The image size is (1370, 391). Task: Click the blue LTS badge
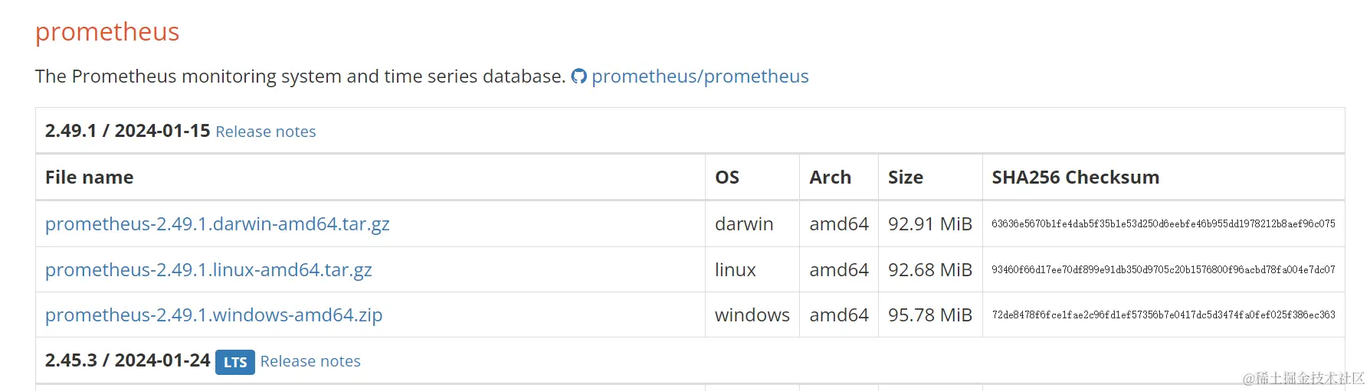(x=234, y=362)
